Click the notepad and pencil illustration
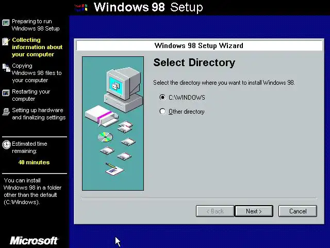 pos(114,168)
